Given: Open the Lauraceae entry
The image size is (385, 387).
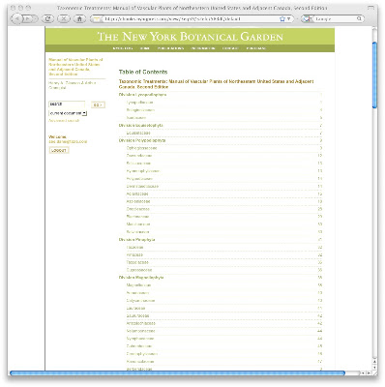Looking at the screenshot, I should pyautogui.click(x=135, y=308).
